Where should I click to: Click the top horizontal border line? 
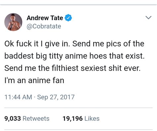tap(78, 5)
